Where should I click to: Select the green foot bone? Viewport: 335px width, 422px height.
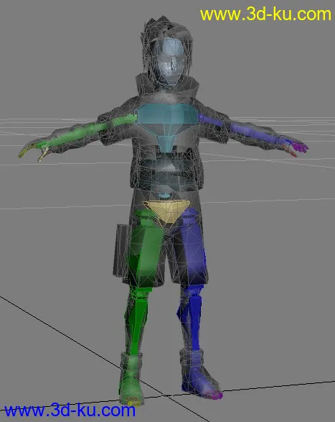click(x=131, y=380)
